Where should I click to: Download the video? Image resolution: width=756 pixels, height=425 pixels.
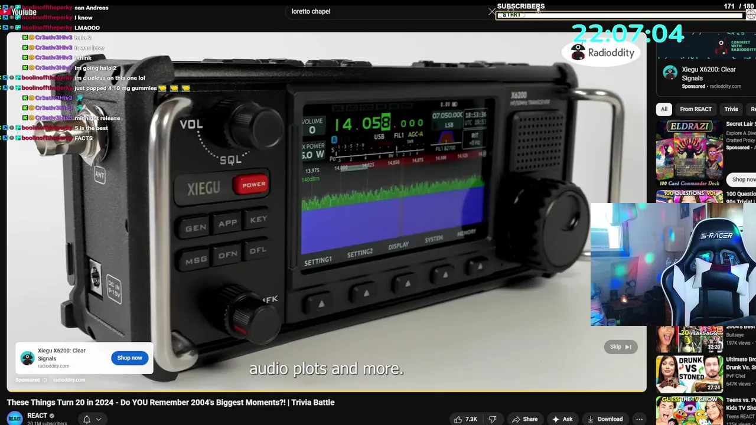coord(604,419)
